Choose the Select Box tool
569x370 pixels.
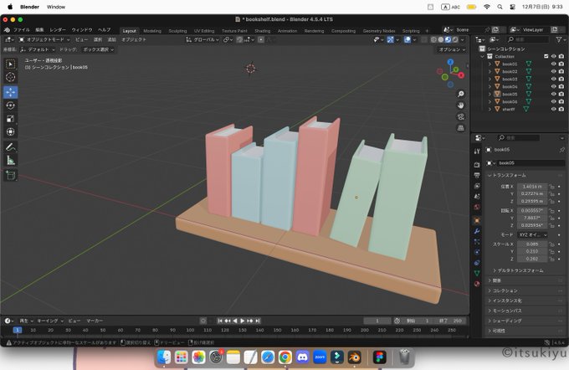[11, 64]
